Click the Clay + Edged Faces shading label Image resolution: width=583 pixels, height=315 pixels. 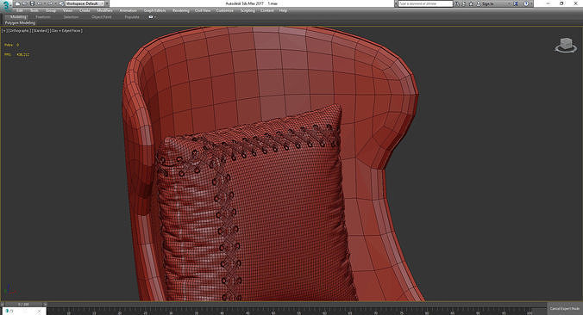(x=67, y=31)
